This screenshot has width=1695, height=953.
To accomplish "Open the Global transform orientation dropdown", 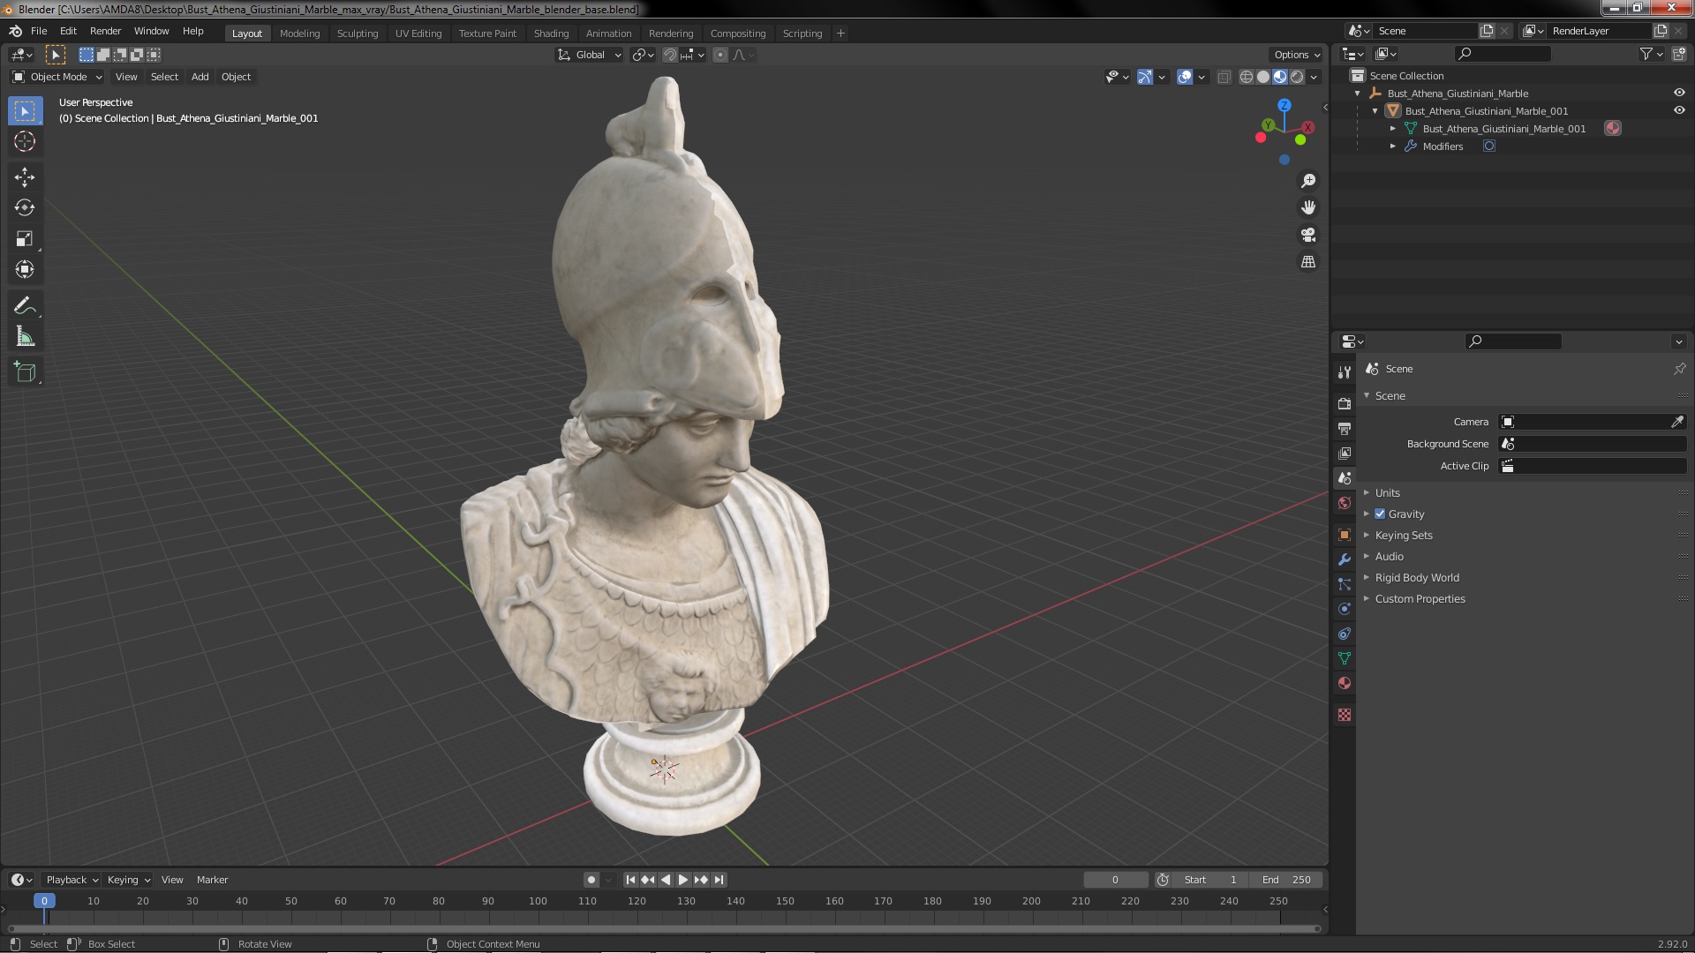I will 589,55.
